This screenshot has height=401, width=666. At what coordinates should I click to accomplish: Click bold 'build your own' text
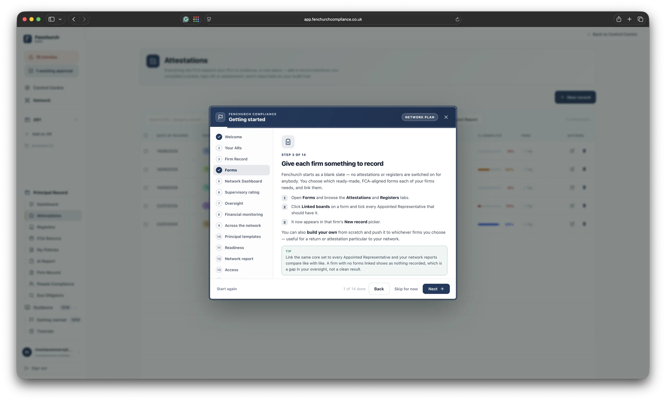tap(322, 232)
